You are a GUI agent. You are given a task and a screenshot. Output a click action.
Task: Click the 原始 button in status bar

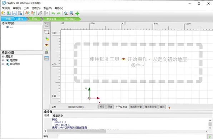[110, 107]
